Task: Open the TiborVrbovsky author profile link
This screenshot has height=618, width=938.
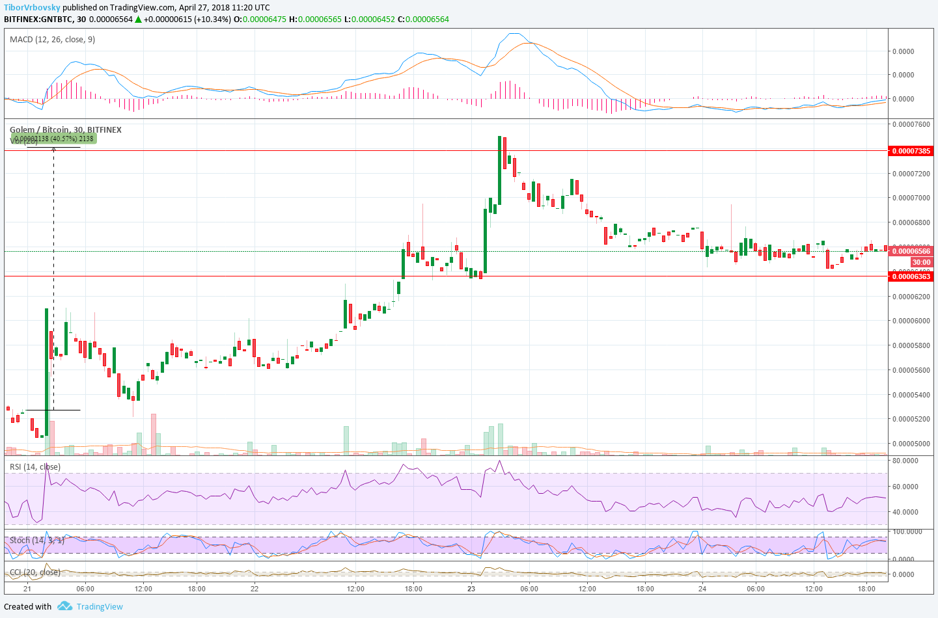Action: tap(33, 8)
